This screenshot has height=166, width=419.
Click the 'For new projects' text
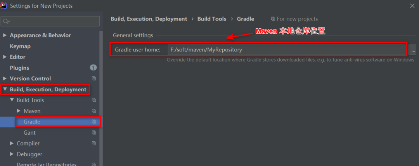coord(298,19)
